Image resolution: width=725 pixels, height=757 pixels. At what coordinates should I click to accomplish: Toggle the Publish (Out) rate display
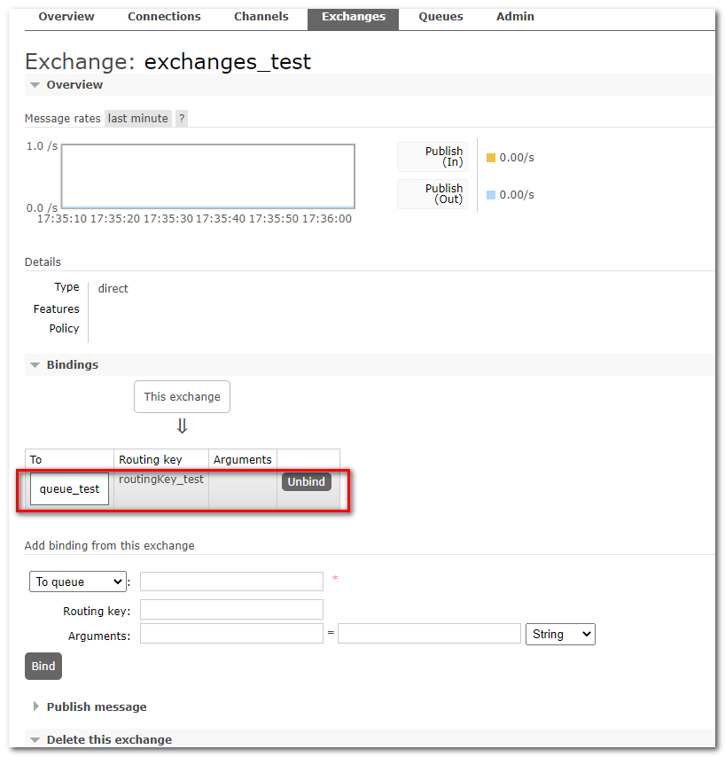432,194
